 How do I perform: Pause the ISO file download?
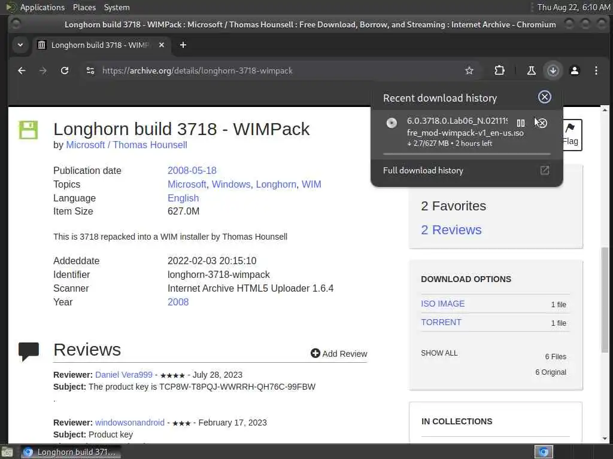point(520,123)
